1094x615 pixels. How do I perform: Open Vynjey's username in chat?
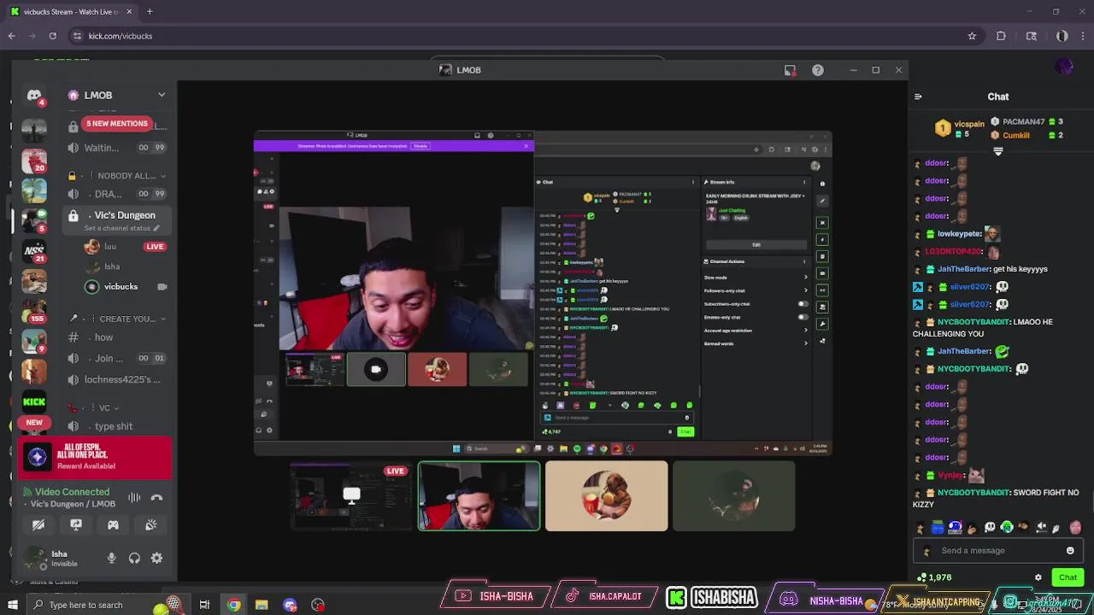point(950,476)
